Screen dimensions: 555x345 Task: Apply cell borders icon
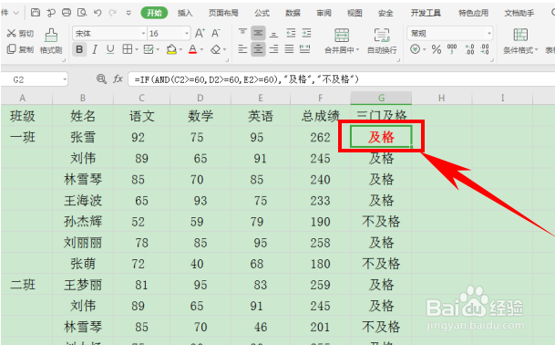127,49
